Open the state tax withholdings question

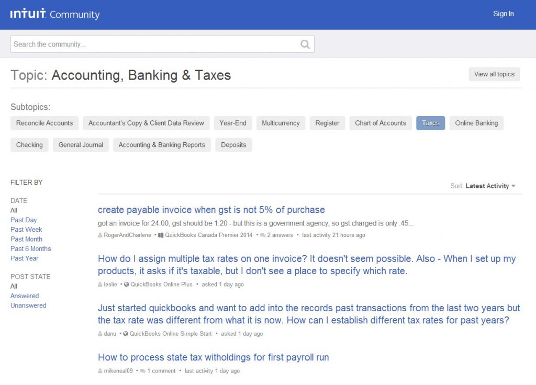coord(213,358)
